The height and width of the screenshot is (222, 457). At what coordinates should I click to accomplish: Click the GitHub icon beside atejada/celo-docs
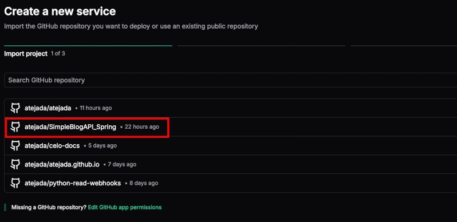tap(15, 145)
